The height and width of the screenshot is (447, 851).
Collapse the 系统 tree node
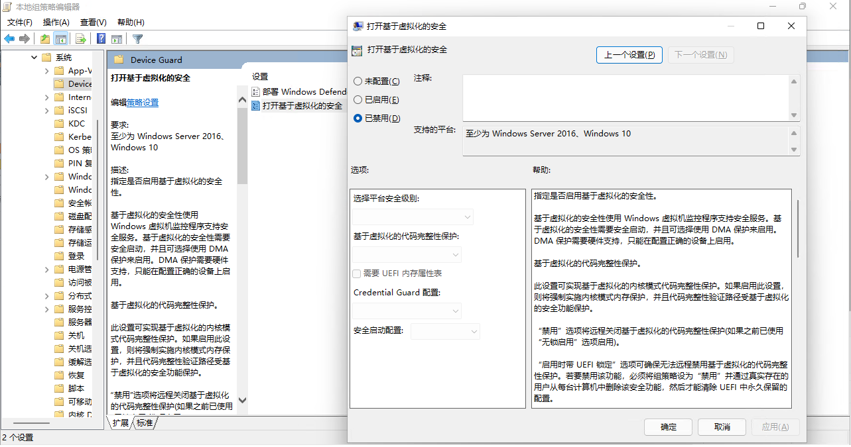(34, 58)
